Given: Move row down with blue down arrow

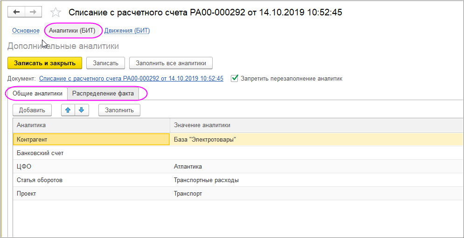Looking at the screenshot, I should (81, 110).
